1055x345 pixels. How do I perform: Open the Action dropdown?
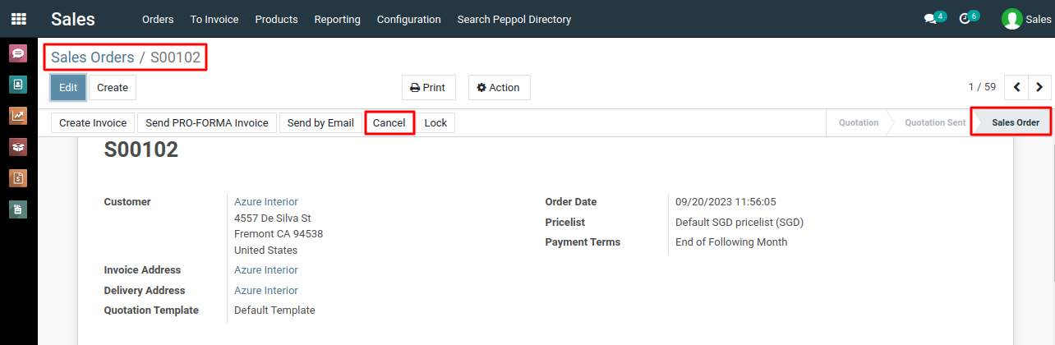(499, 88)
